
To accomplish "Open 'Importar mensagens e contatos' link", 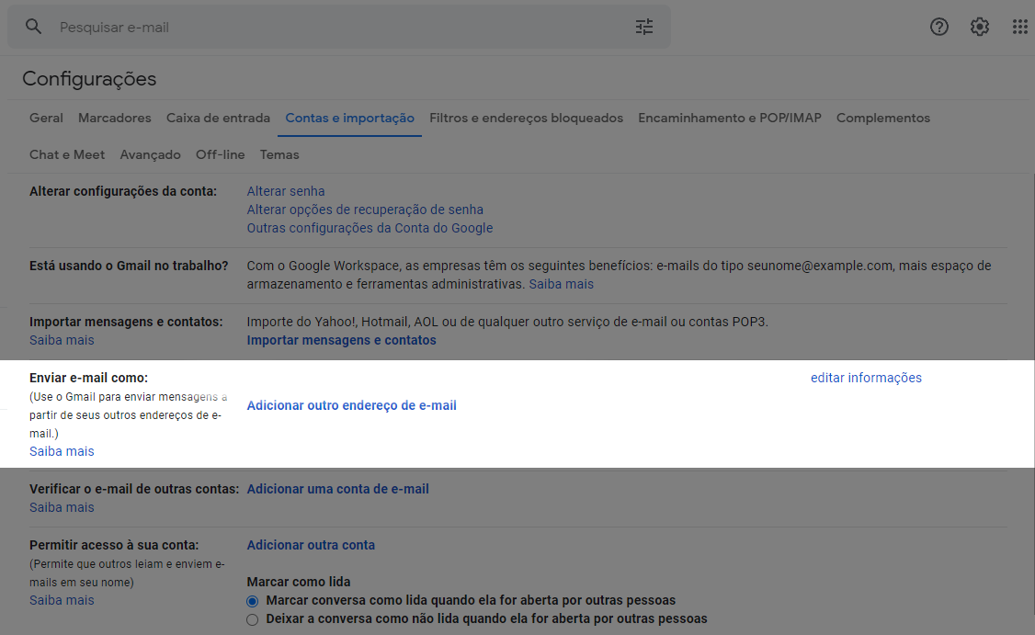I will tap(341, 340).
